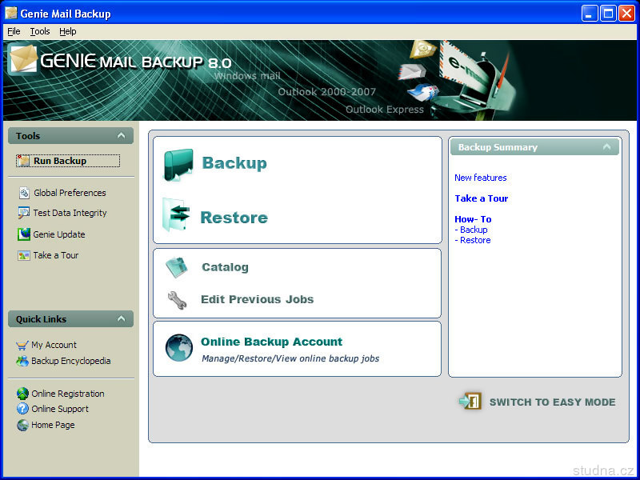Open the Help menu
The height and width of the screenshot is (480, 640).
(68, 31)
